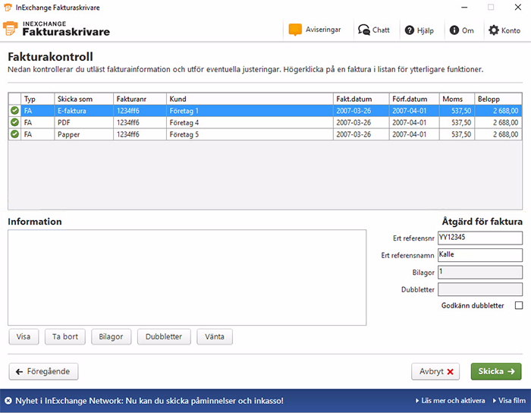Click the Visa button

pos(24,337)
